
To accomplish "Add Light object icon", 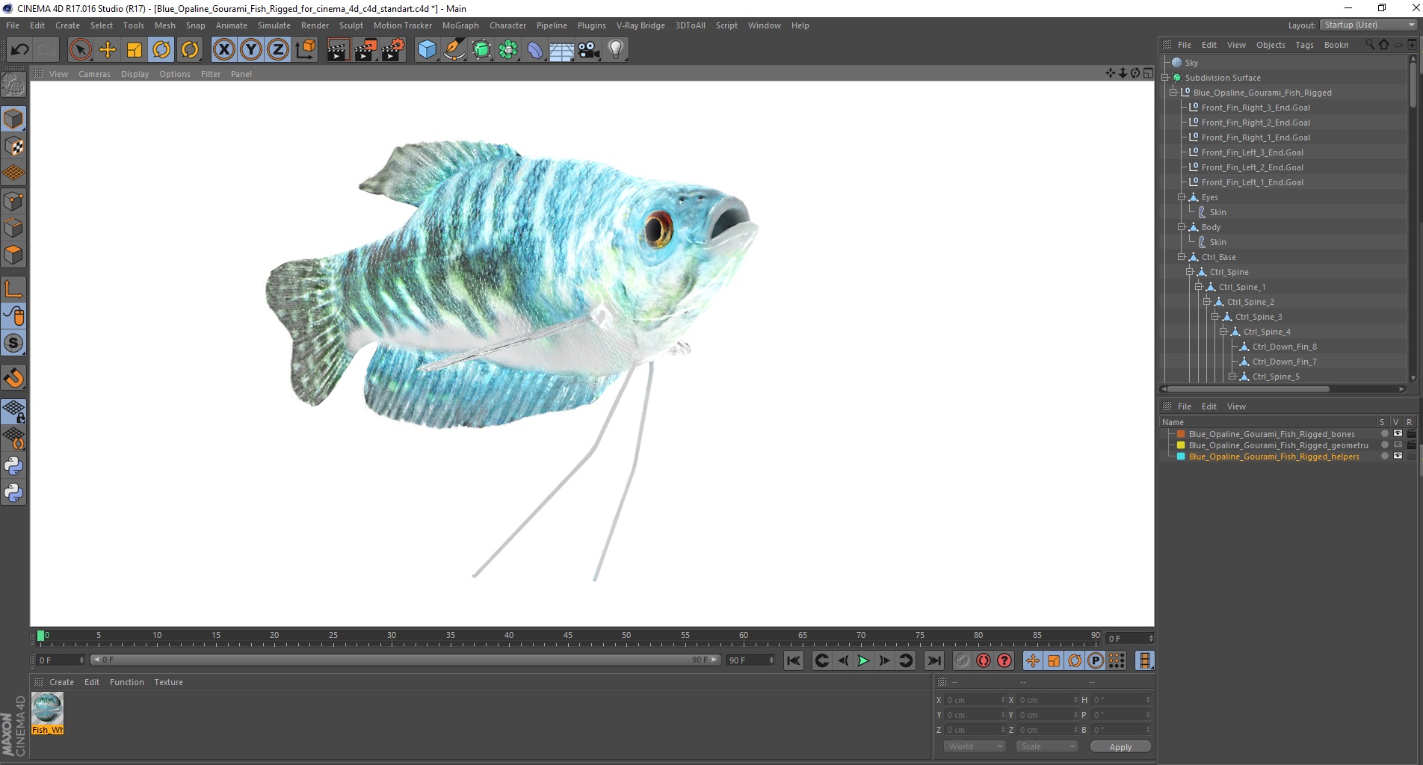I will click(x=616, y=50).
